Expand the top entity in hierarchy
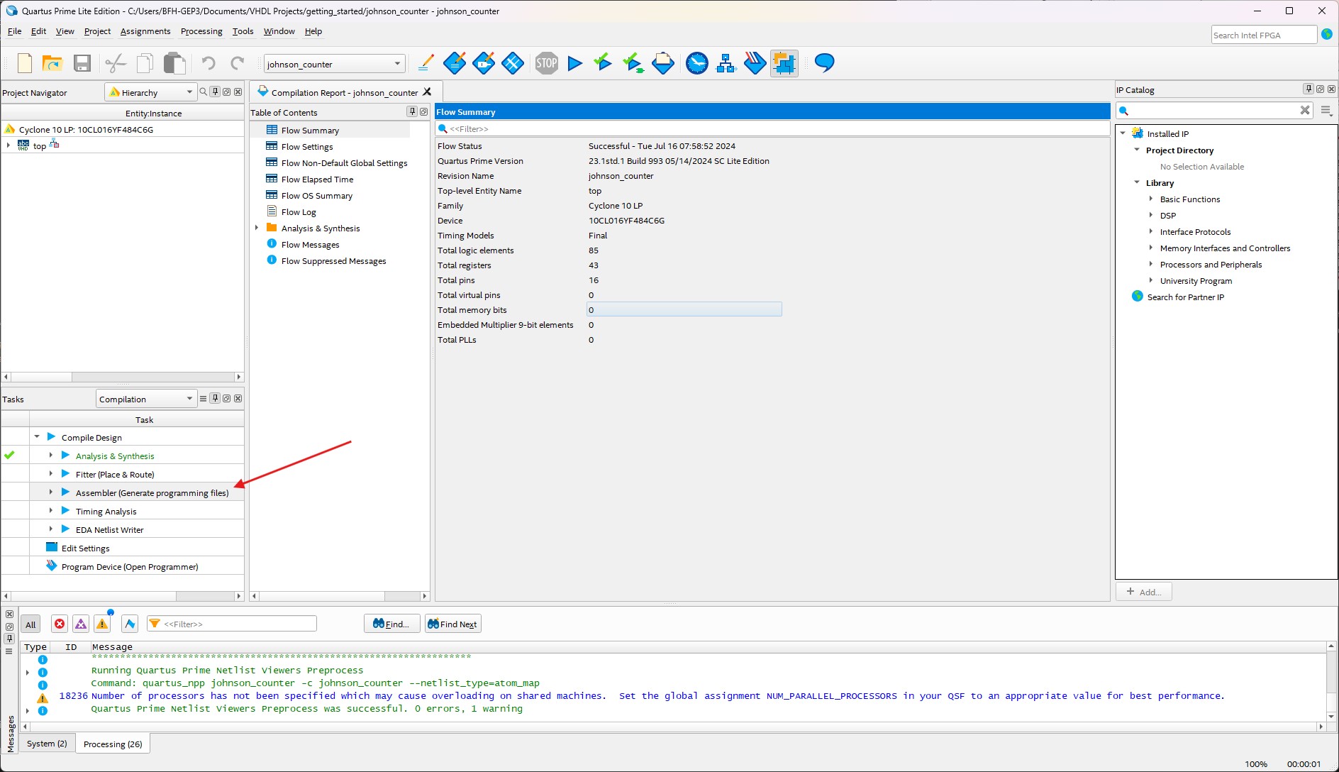The image size is (1339, 772). pos(9,145)
